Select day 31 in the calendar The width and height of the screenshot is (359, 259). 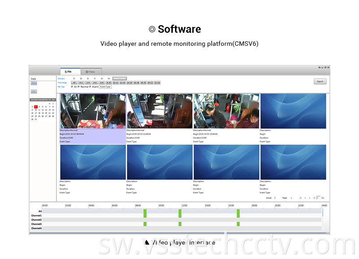click(x=36, y=119)
